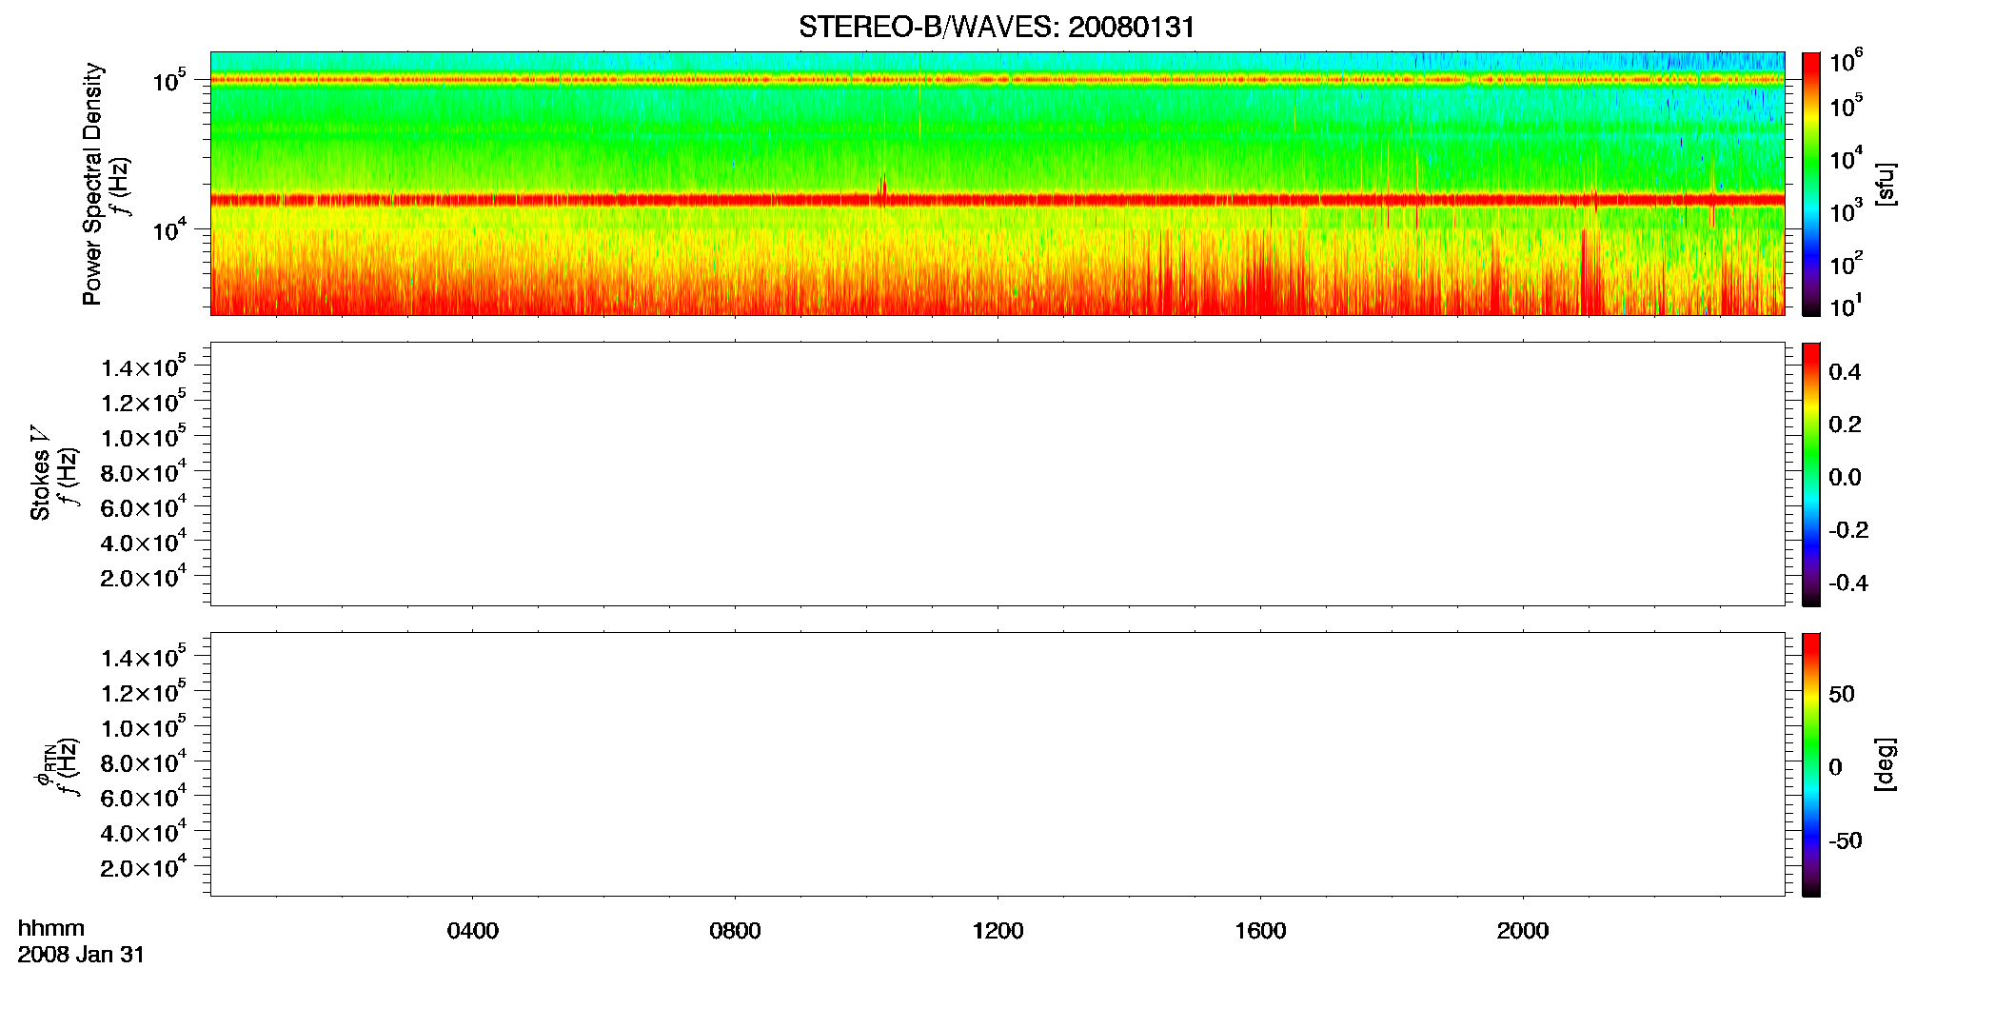Click the 2008 Jan 31 date label
1995x1028 pixels.
[81, 955]
